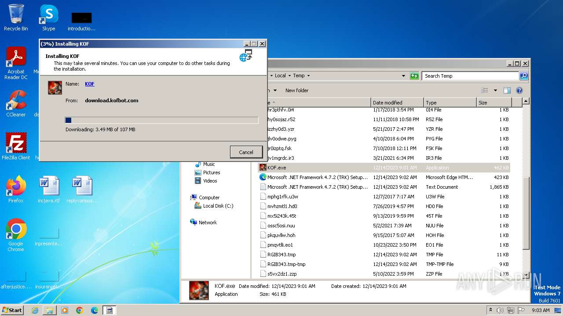Select file mphg1rfk.u3w

point(384,197)
